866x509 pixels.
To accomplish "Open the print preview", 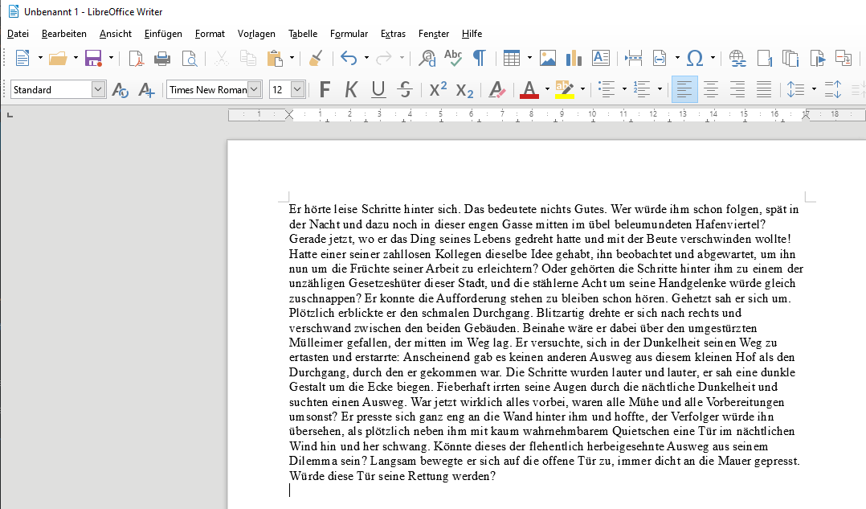I will pos(189,58).
